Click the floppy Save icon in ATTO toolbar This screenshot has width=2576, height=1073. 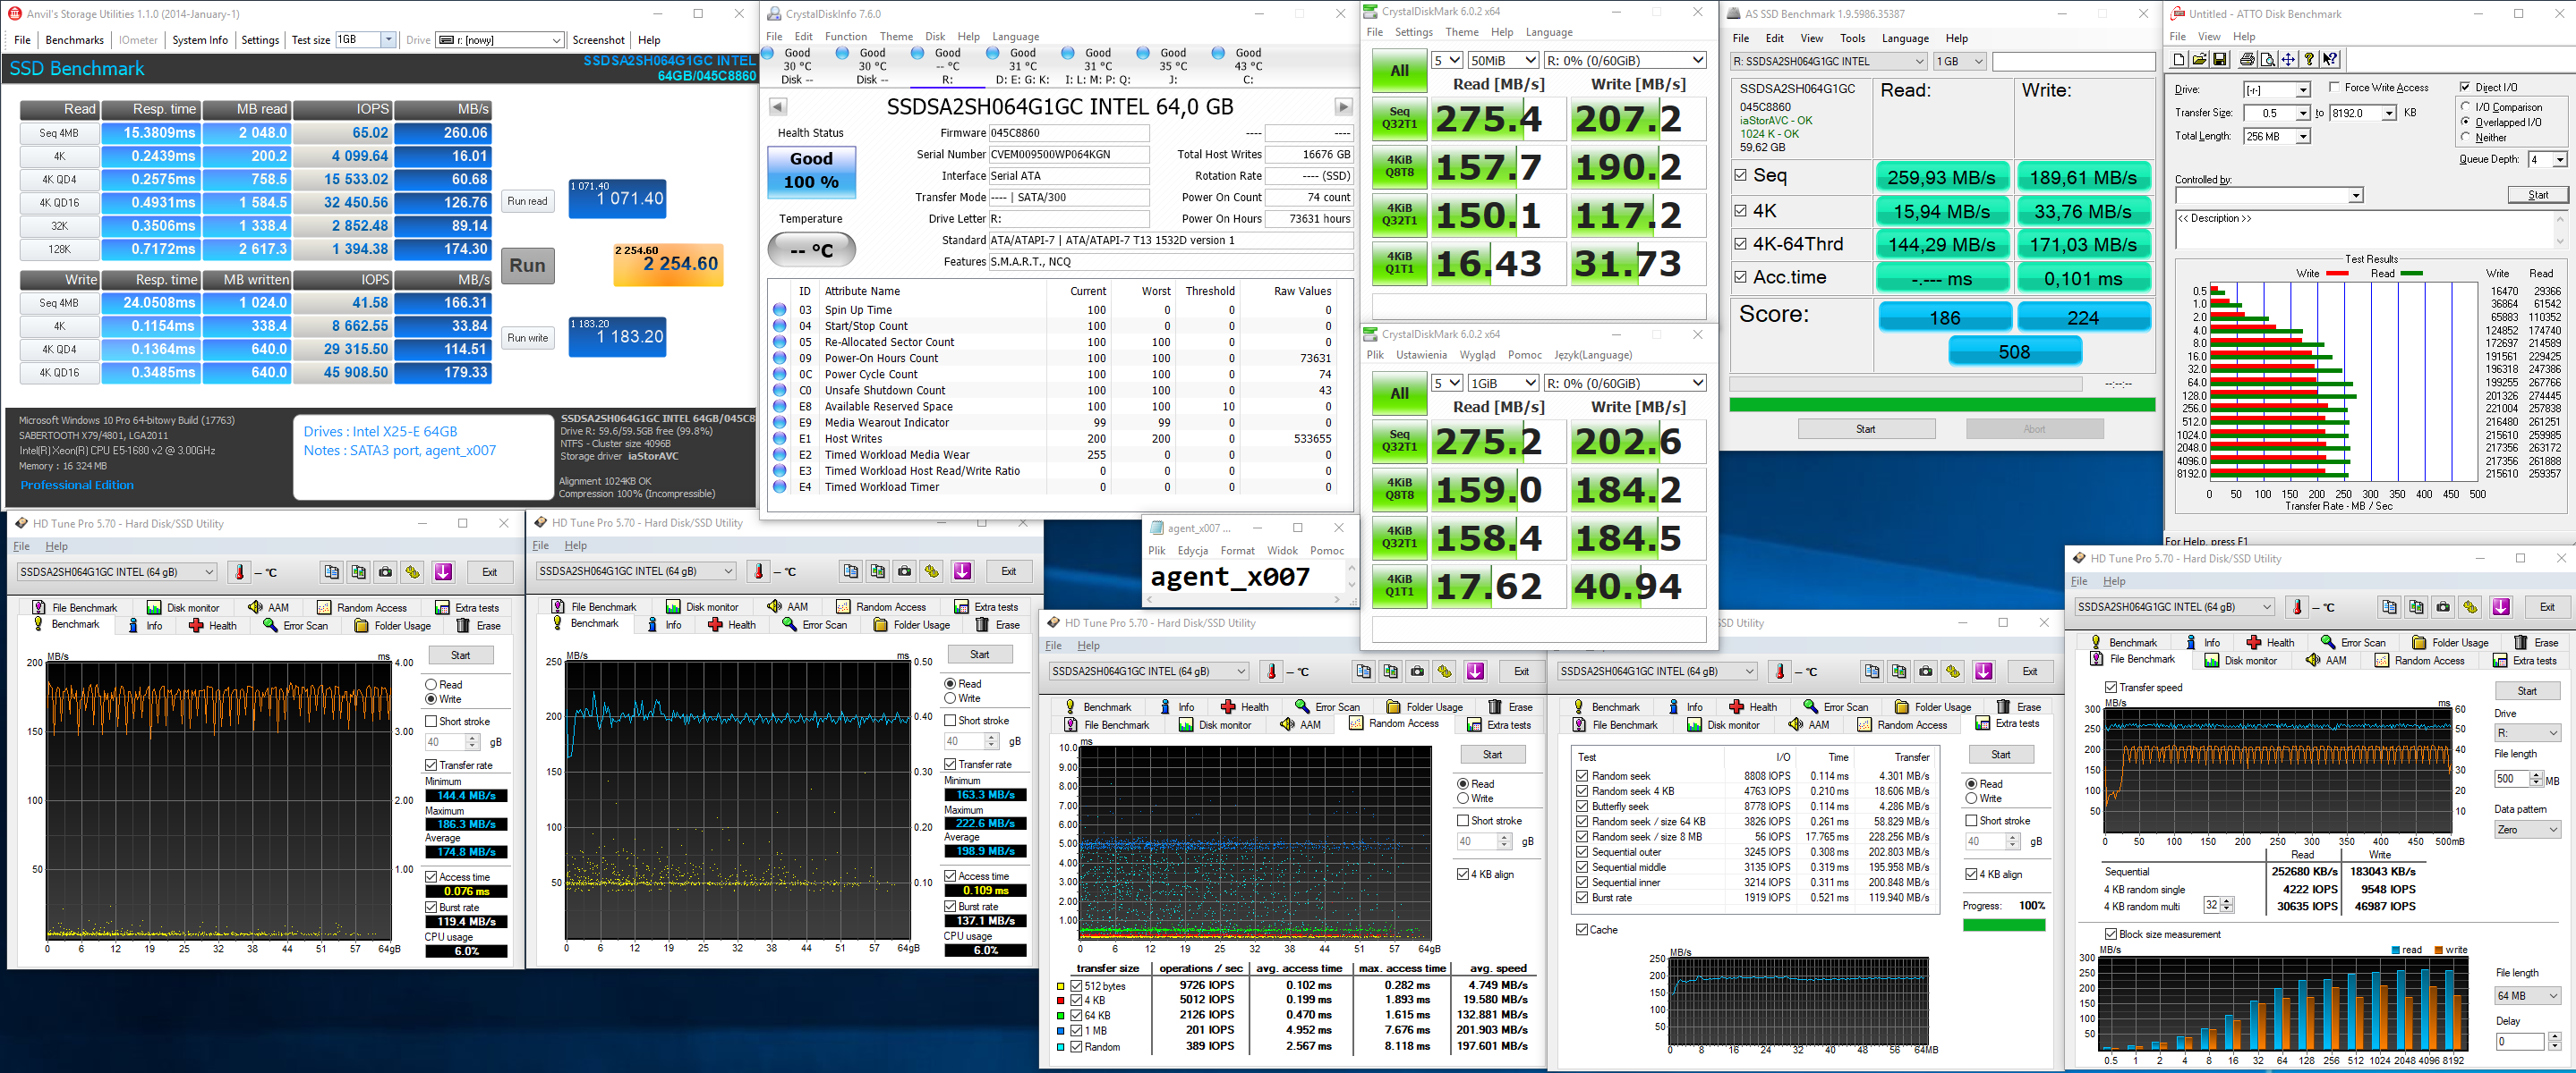tap(2219, 60)
